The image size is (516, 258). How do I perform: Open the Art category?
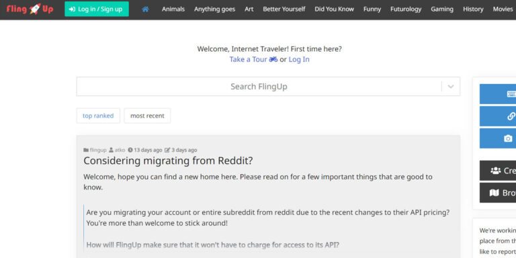coord(249,9)
